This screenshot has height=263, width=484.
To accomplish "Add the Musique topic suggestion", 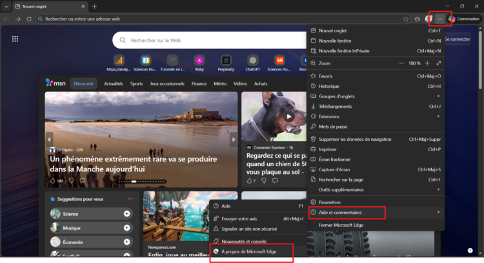I will click(127, 227).
